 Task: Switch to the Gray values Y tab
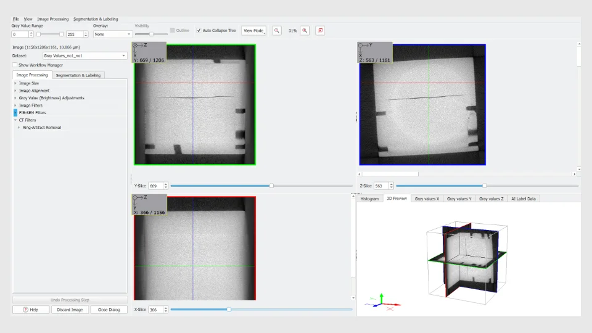point(459,199)
